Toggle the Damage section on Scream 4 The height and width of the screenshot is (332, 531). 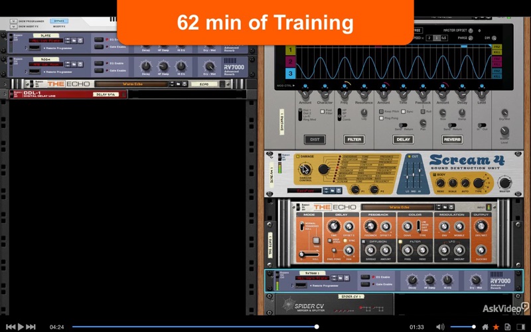coord(298,156)
